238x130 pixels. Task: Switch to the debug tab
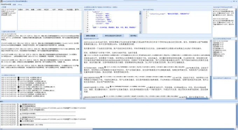pyautogui.click(x=20, y=5)
